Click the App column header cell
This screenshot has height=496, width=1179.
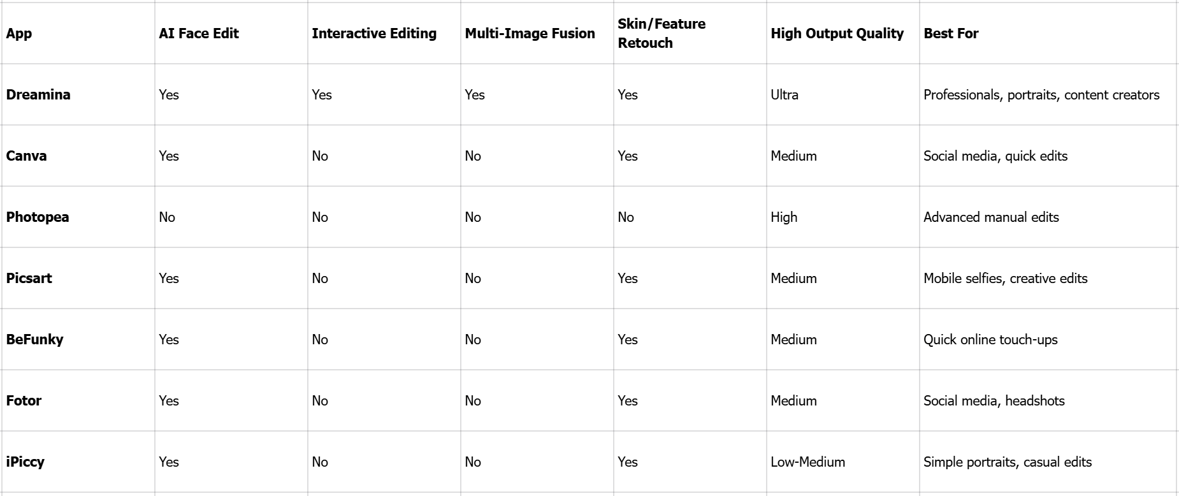coord(19,34)
